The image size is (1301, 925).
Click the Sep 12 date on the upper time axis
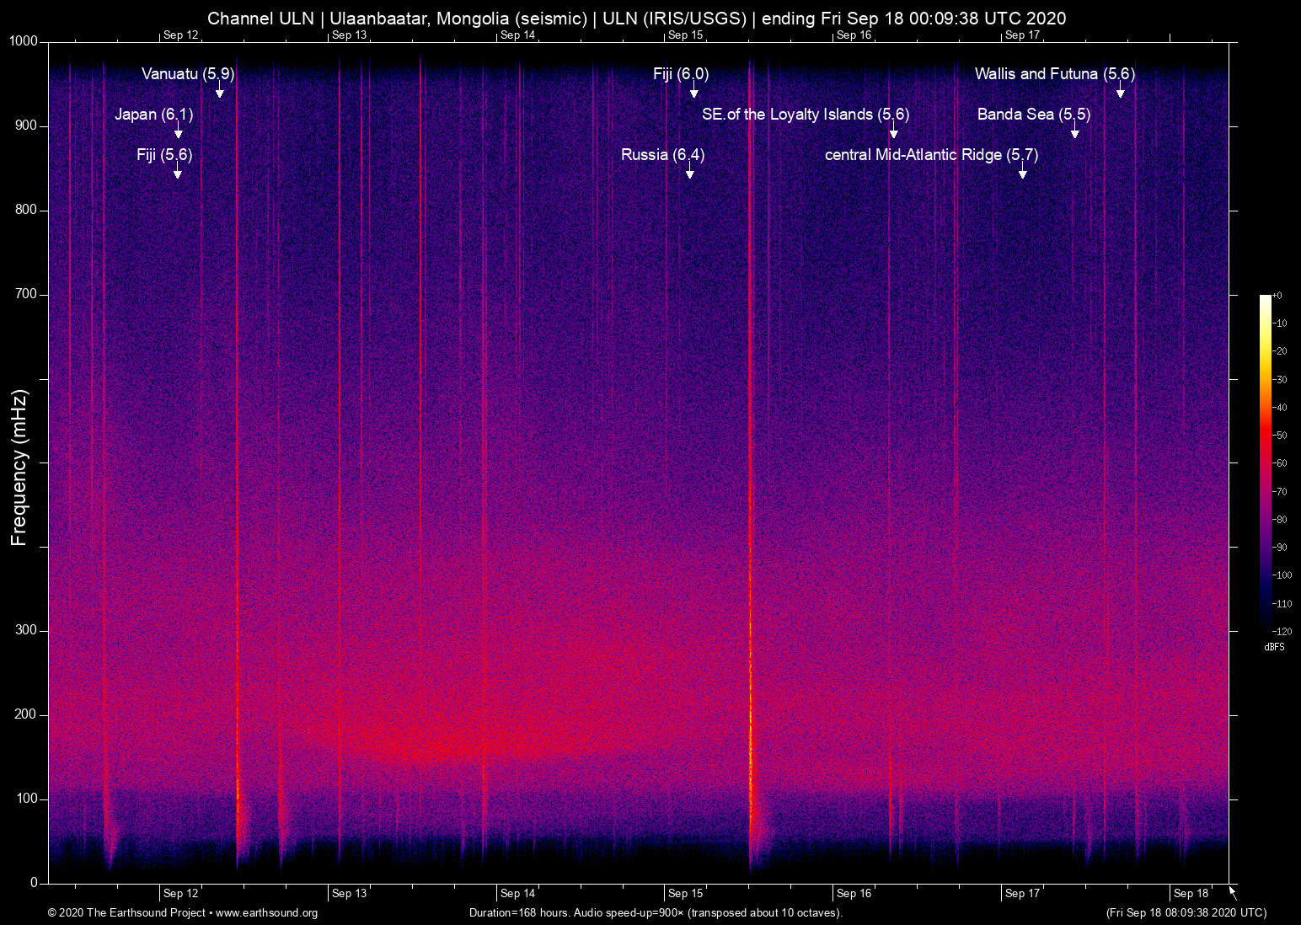point(181,35)
